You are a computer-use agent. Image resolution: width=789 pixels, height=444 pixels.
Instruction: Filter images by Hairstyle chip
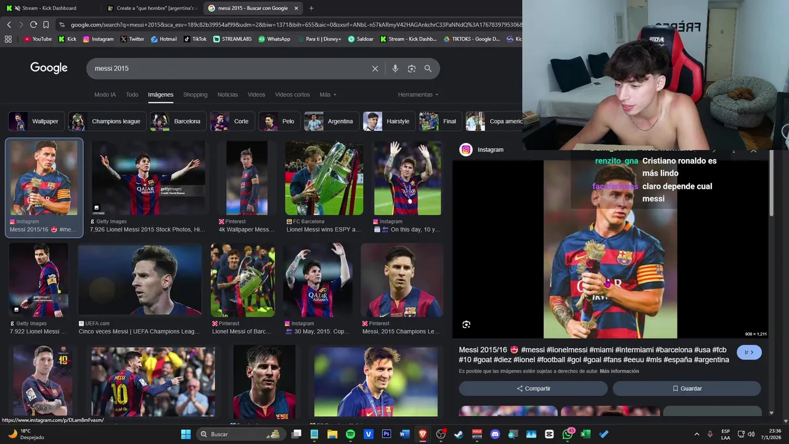[389, 121]
